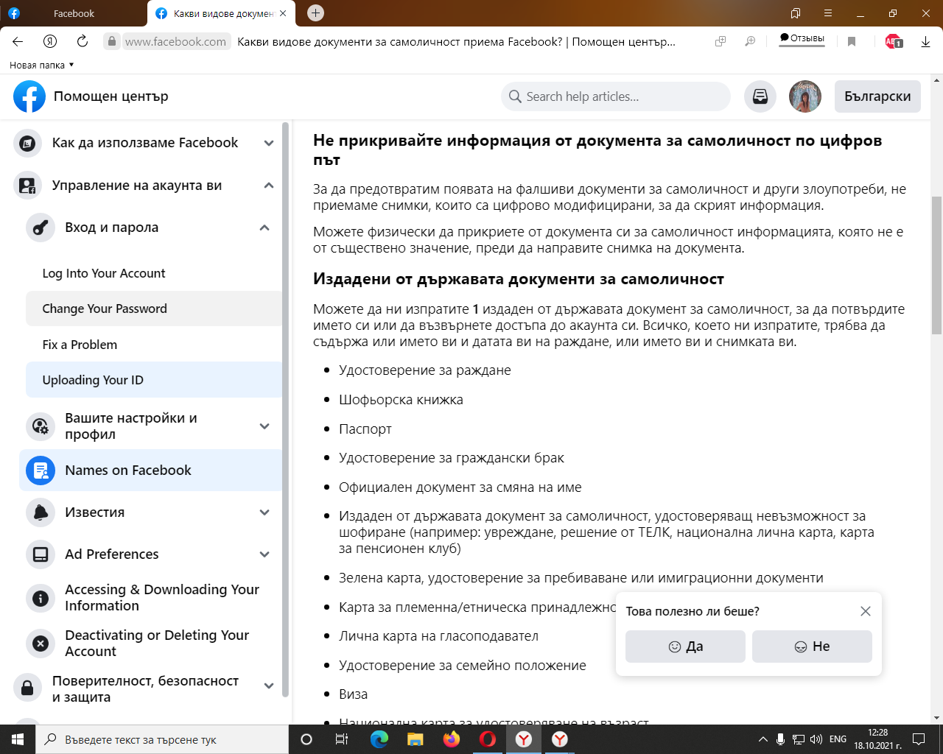Image resolution: width=943 pixels, height=754 pixels.
Task: Open Новая папка bookmarks folder
Action: pos(41,65)
